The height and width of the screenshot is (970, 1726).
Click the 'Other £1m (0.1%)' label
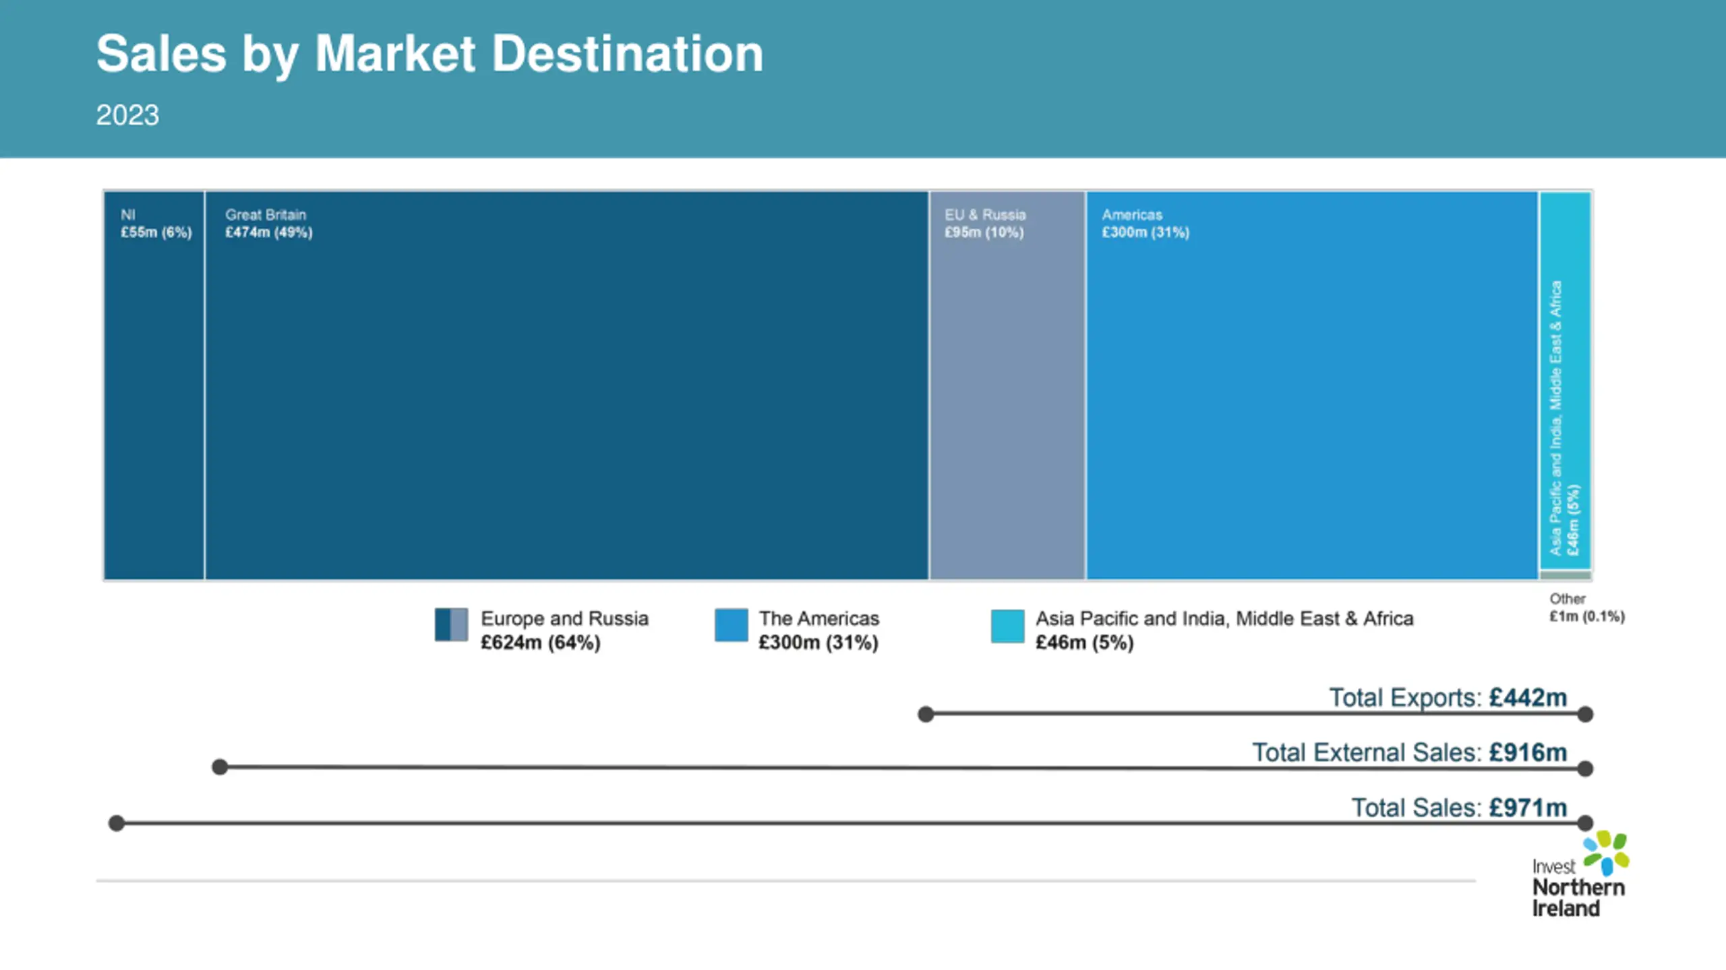(1586, 608)
